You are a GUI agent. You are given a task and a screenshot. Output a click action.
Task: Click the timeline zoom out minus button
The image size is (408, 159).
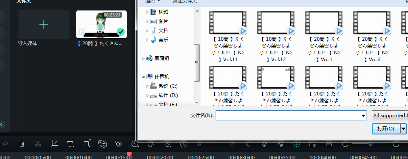pos(345,144)
